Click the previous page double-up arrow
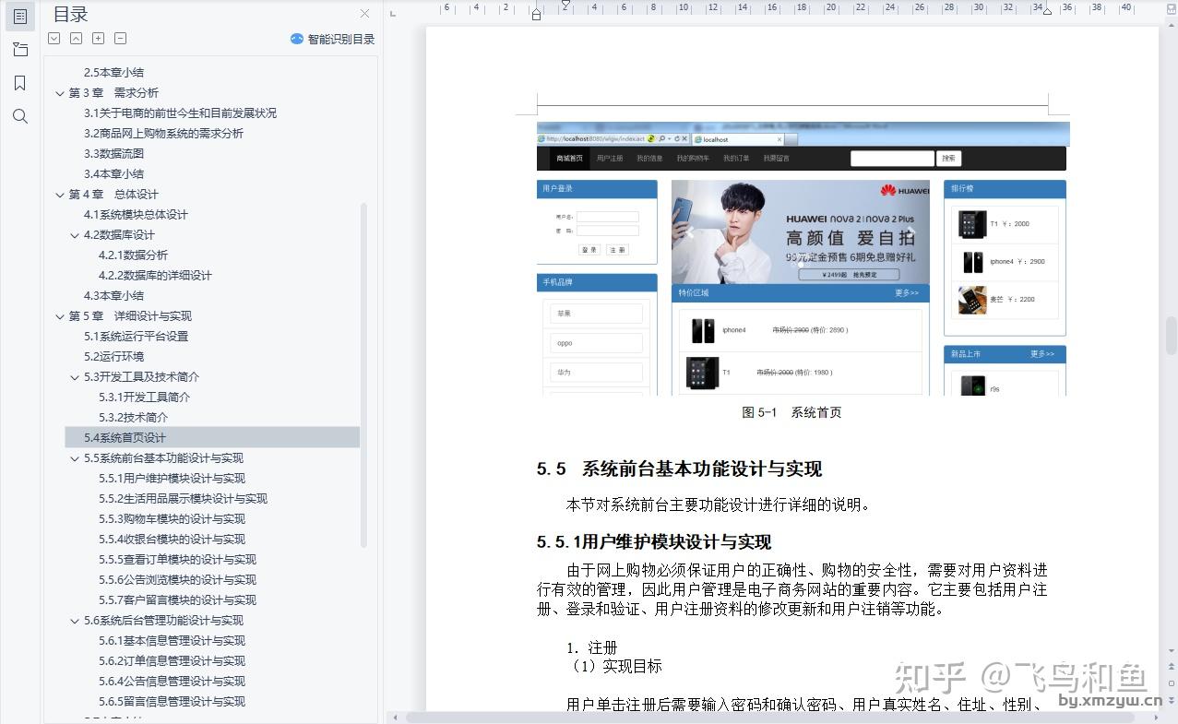The width and height of the screenshot is (1178, 724). pos(1172,666)
